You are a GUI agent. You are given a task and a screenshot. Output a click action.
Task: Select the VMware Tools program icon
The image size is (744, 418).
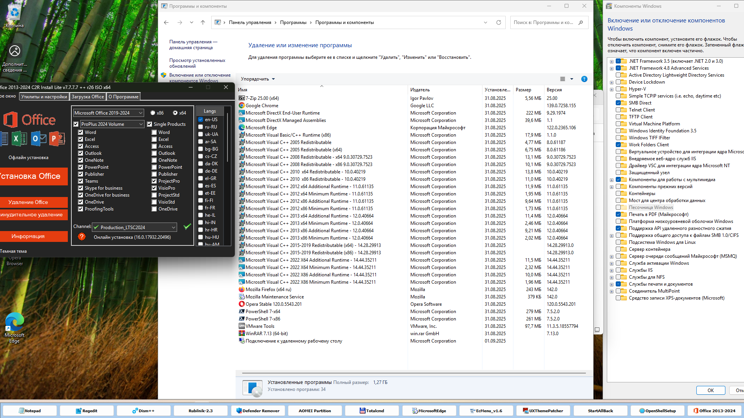[x=242, y=326]
